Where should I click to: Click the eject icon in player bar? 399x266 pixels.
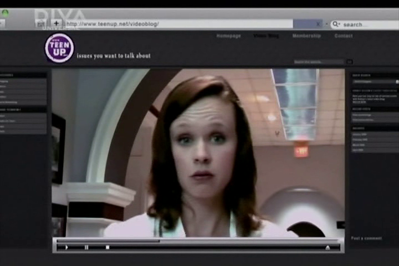pos(328,247)
